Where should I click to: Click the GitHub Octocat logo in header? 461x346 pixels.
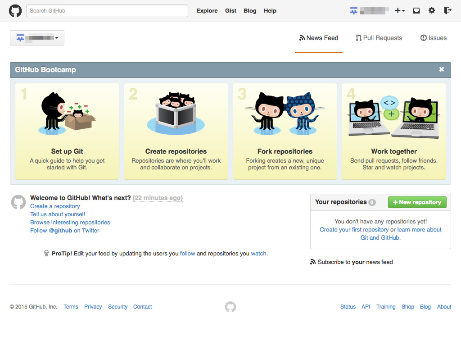click(15, 11)
